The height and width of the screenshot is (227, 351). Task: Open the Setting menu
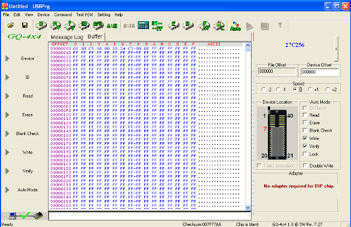coord(104,15)
